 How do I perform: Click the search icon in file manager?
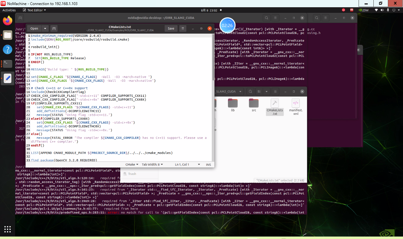pos(250,92)
